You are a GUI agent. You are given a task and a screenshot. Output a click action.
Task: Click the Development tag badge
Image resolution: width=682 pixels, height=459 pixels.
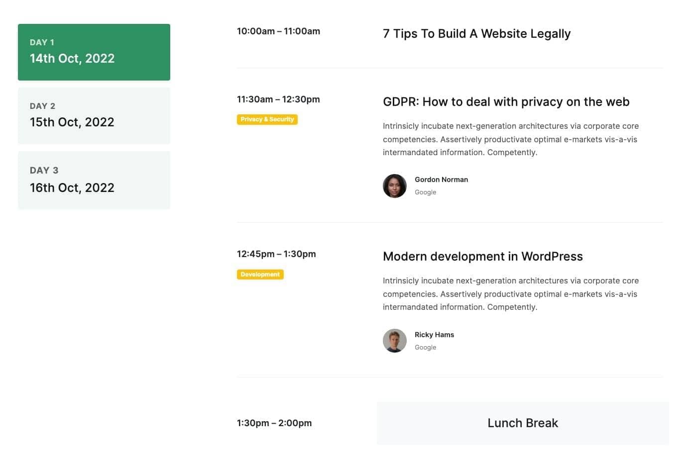[x=260, y=275]
